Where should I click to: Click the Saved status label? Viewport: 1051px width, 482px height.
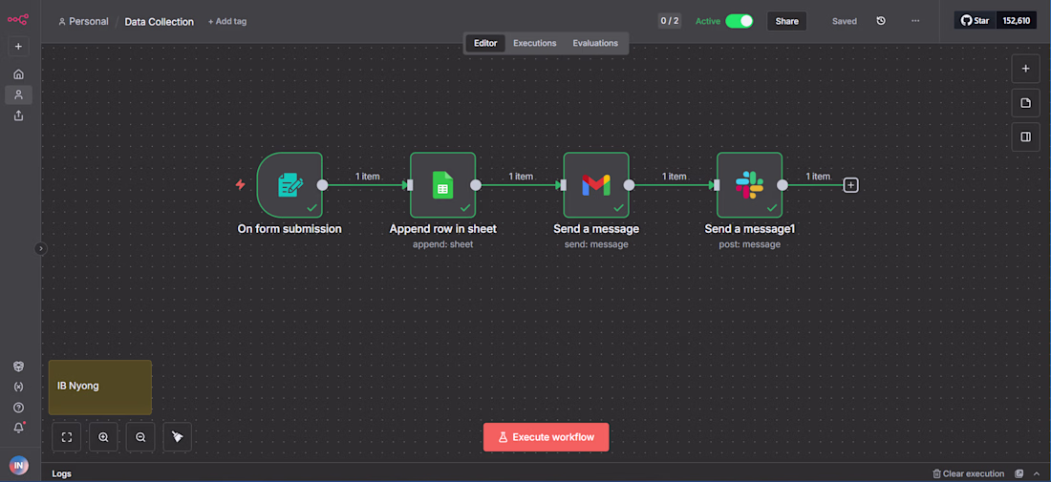pyautogui.click(x=845, y=21)
